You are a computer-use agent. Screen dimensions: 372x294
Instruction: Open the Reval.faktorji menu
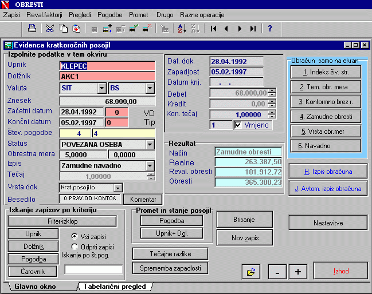click(x=44, y=15)
